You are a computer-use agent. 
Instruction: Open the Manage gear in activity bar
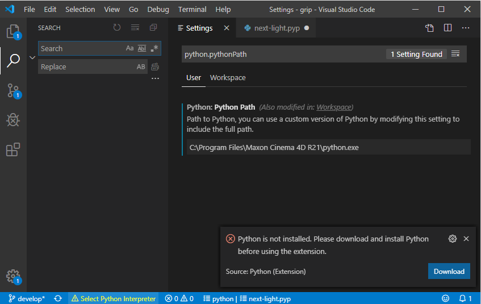click(13, 277)
